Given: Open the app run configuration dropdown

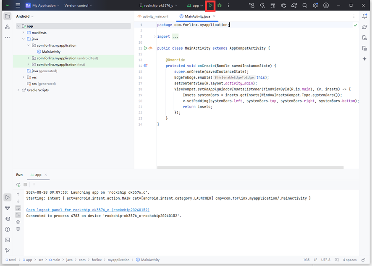Looking at the screenshot, I should click(195, 5).
